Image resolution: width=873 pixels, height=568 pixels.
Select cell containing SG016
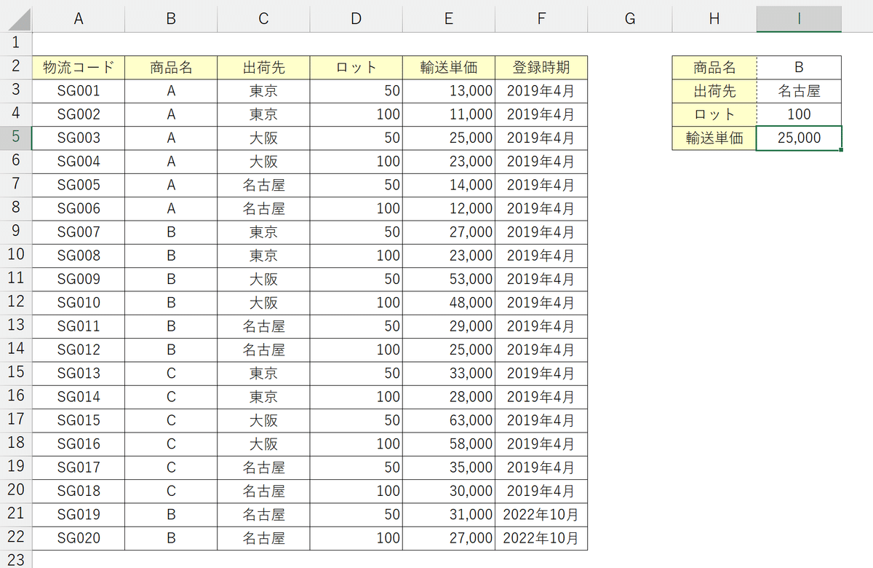(x=79, y=443)
